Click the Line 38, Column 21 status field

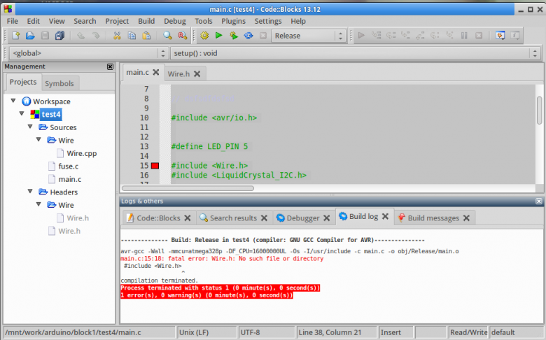point(337,332)
